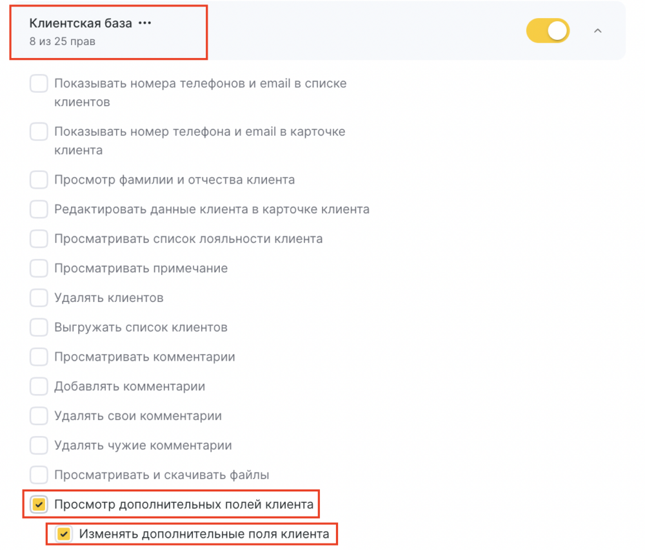This screenshot has width=645, height=550.
Task: Tick Просматривать список лояльности клиента checkbox
Action: click(39, 239)
